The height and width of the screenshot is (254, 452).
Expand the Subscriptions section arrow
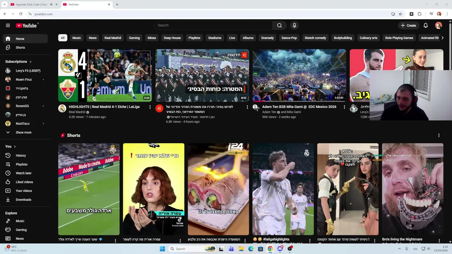coord(30,62)
